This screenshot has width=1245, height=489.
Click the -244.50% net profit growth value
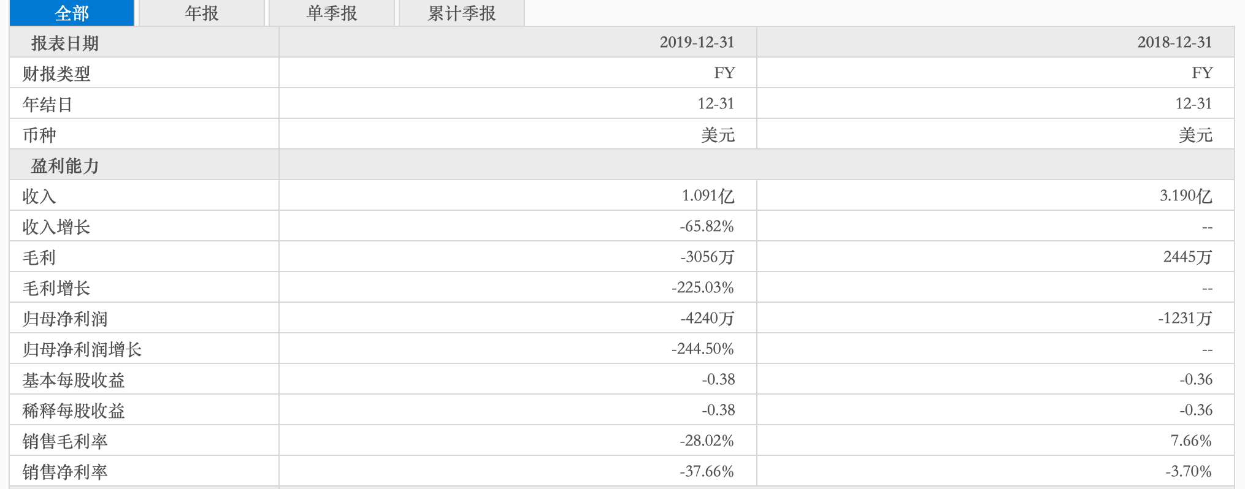(x=702, y=349)
